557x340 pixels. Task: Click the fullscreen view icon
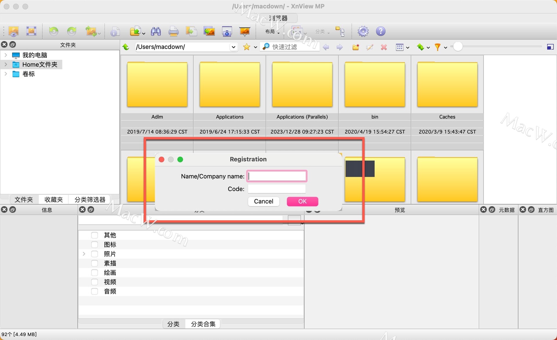pyautogui.click(x=31, y=31)
